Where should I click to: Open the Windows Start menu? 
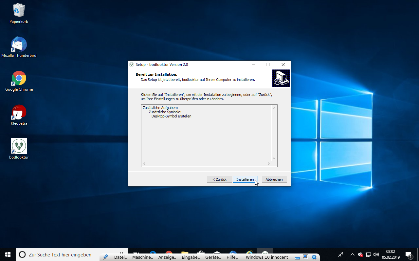8,254
